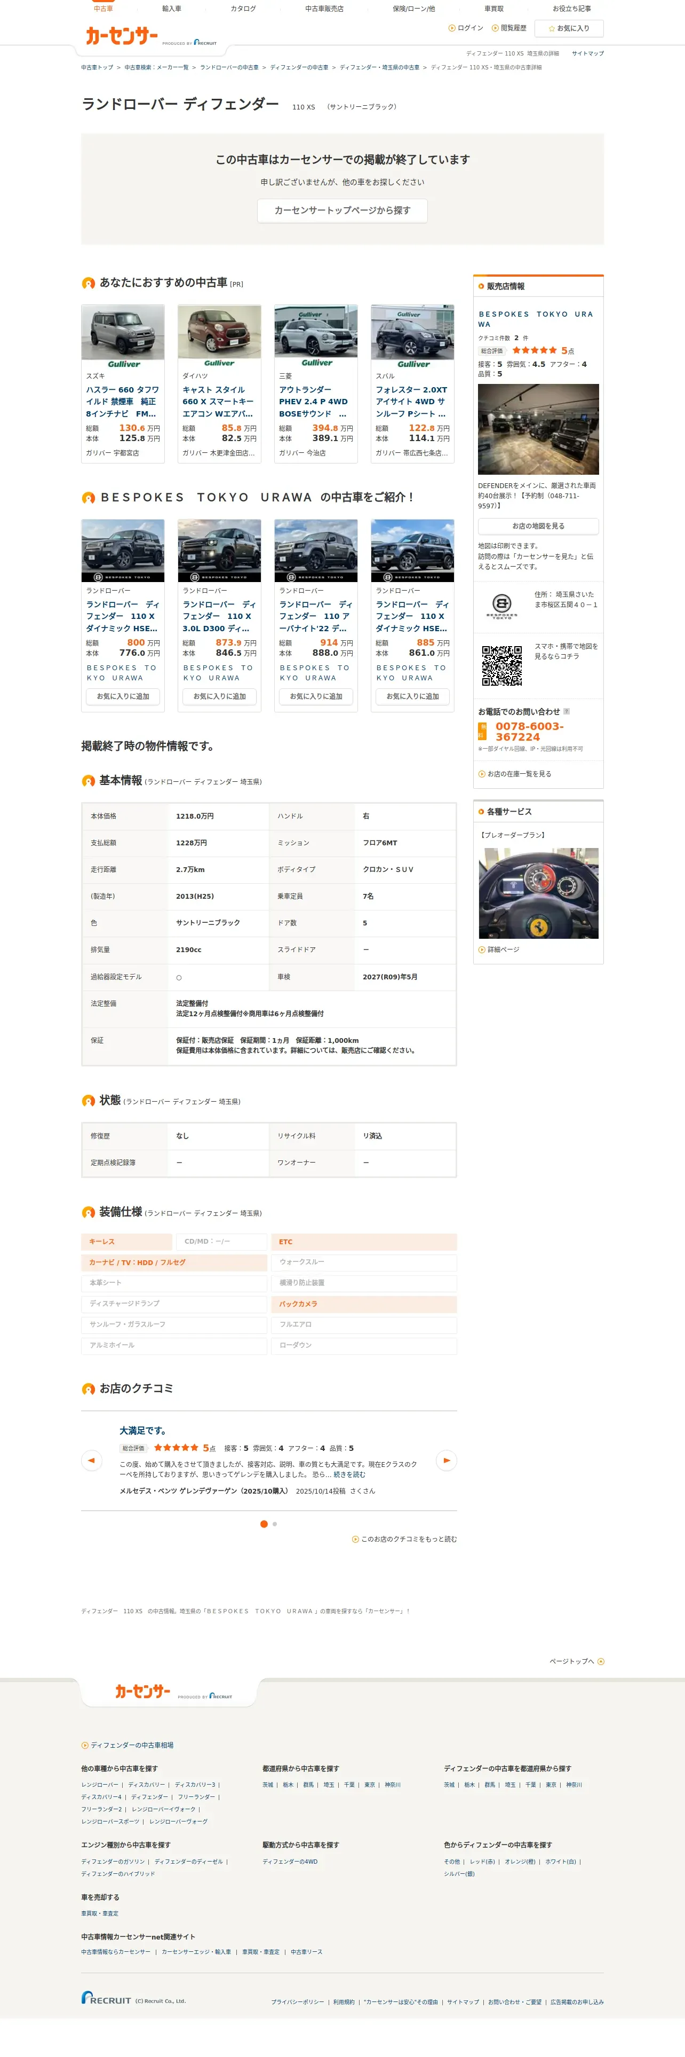Open 閲覧履歴 browsing history
685x2057 pixels.
click(509, 28)
